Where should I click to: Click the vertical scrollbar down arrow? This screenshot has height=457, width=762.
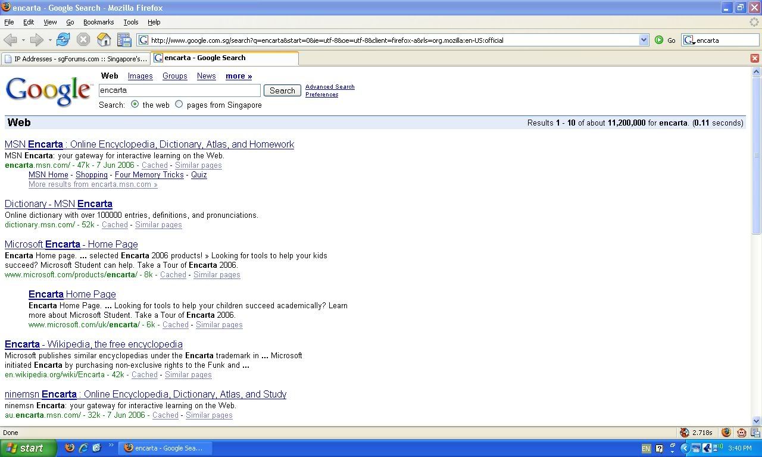tap(757, 421)
